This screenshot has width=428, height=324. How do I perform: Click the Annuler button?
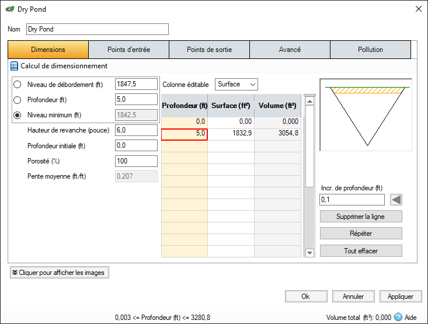coord(353,297)
